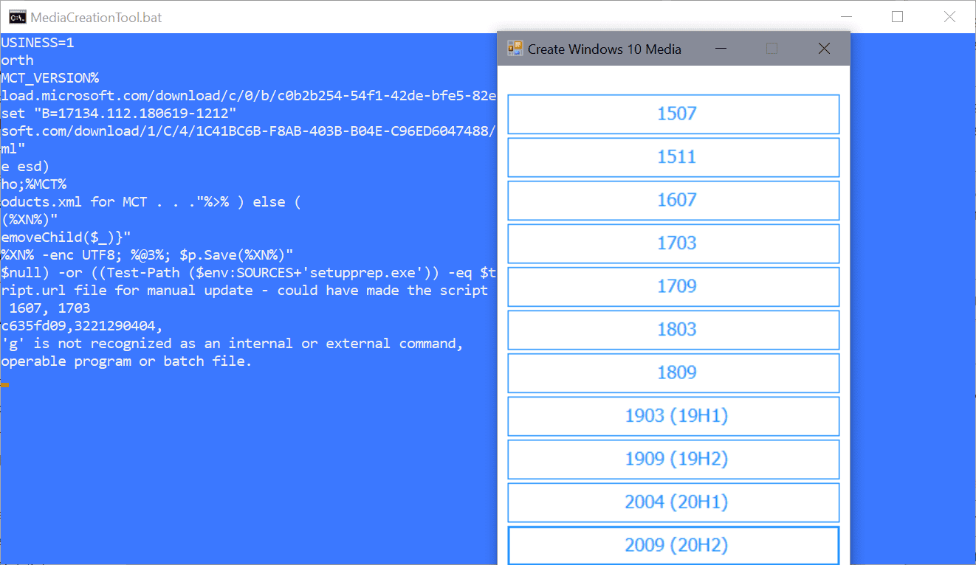Viewport: 976px width, 565px height.
Task: Minimize the MediaCreationTool.bat console window
Action: 847,16
